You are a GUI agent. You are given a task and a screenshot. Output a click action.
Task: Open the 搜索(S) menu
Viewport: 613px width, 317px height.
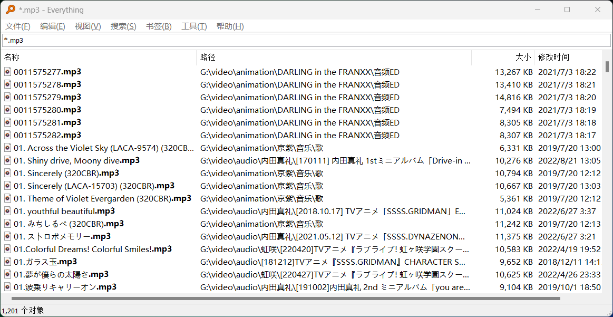[x=123, y=26]
